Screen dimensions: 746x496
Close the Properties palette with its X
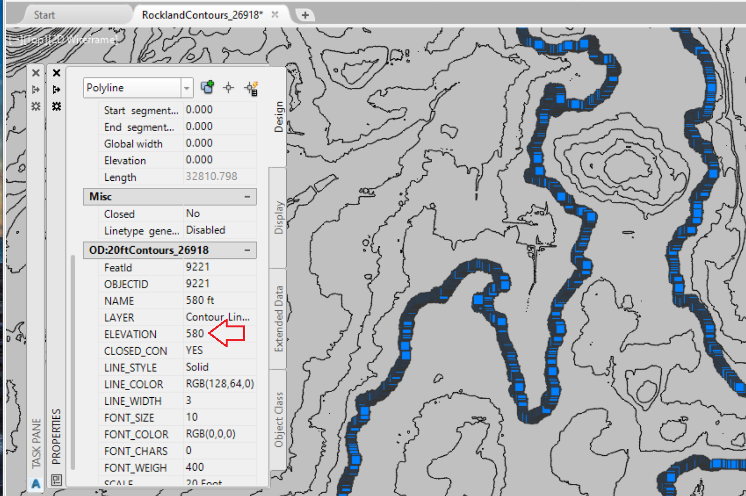click(57, 73)
